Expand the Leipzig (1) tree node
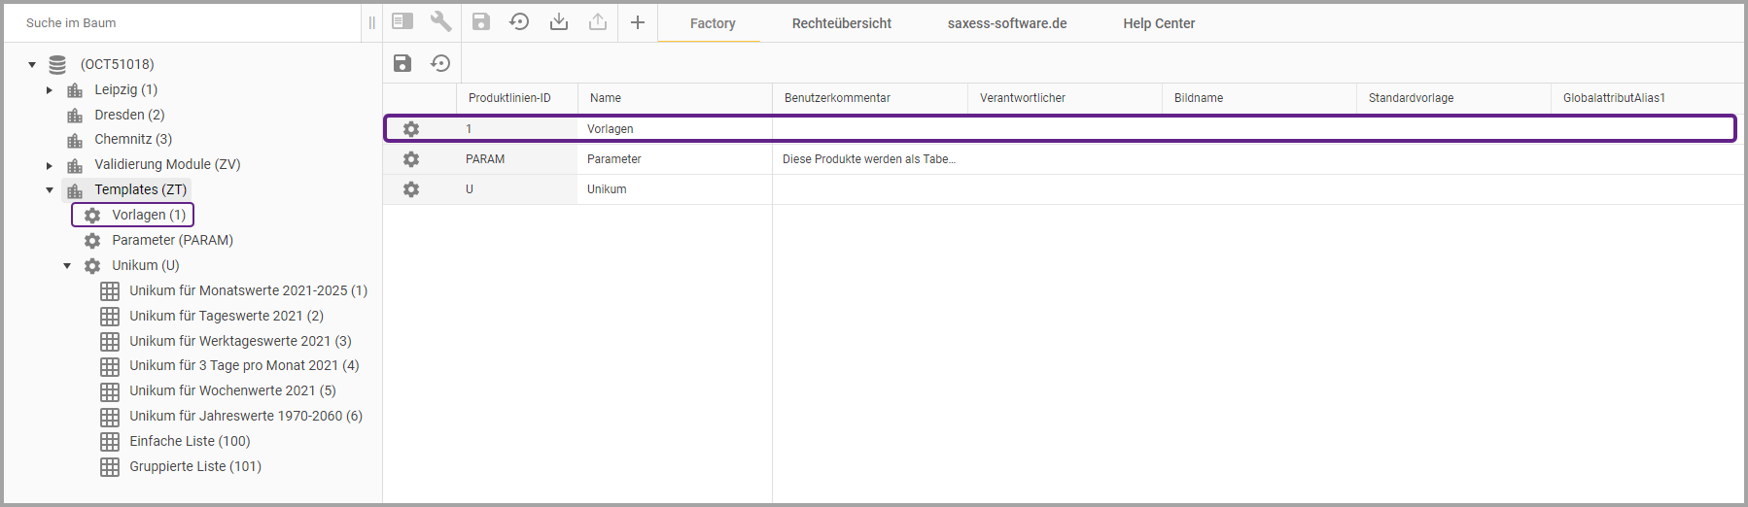The width and height of the screenshot is (1748, 507). coord(50,90)
